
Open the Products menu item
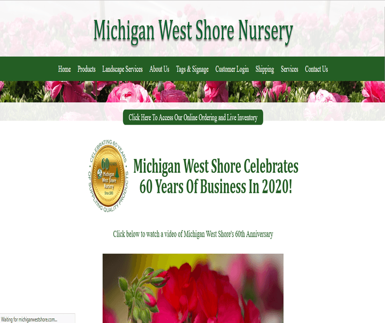point(86,69)
